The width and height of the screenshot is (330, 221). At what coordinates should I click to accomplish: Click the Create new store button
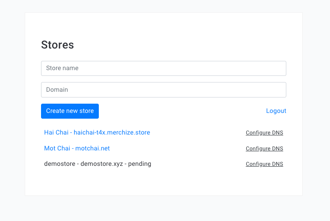click(70, 111)
